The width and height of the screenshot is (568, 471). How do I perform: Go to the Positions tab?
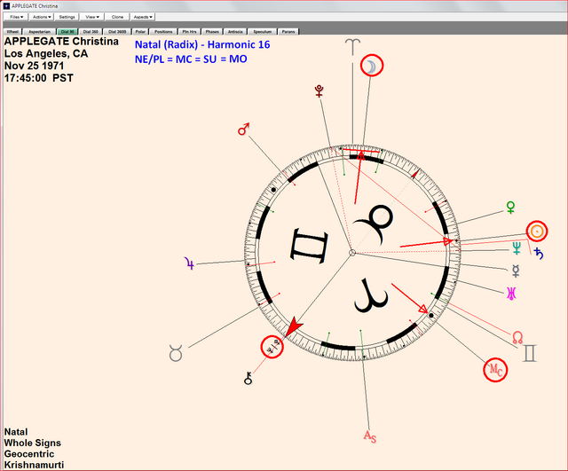click(x=163, y=32)
